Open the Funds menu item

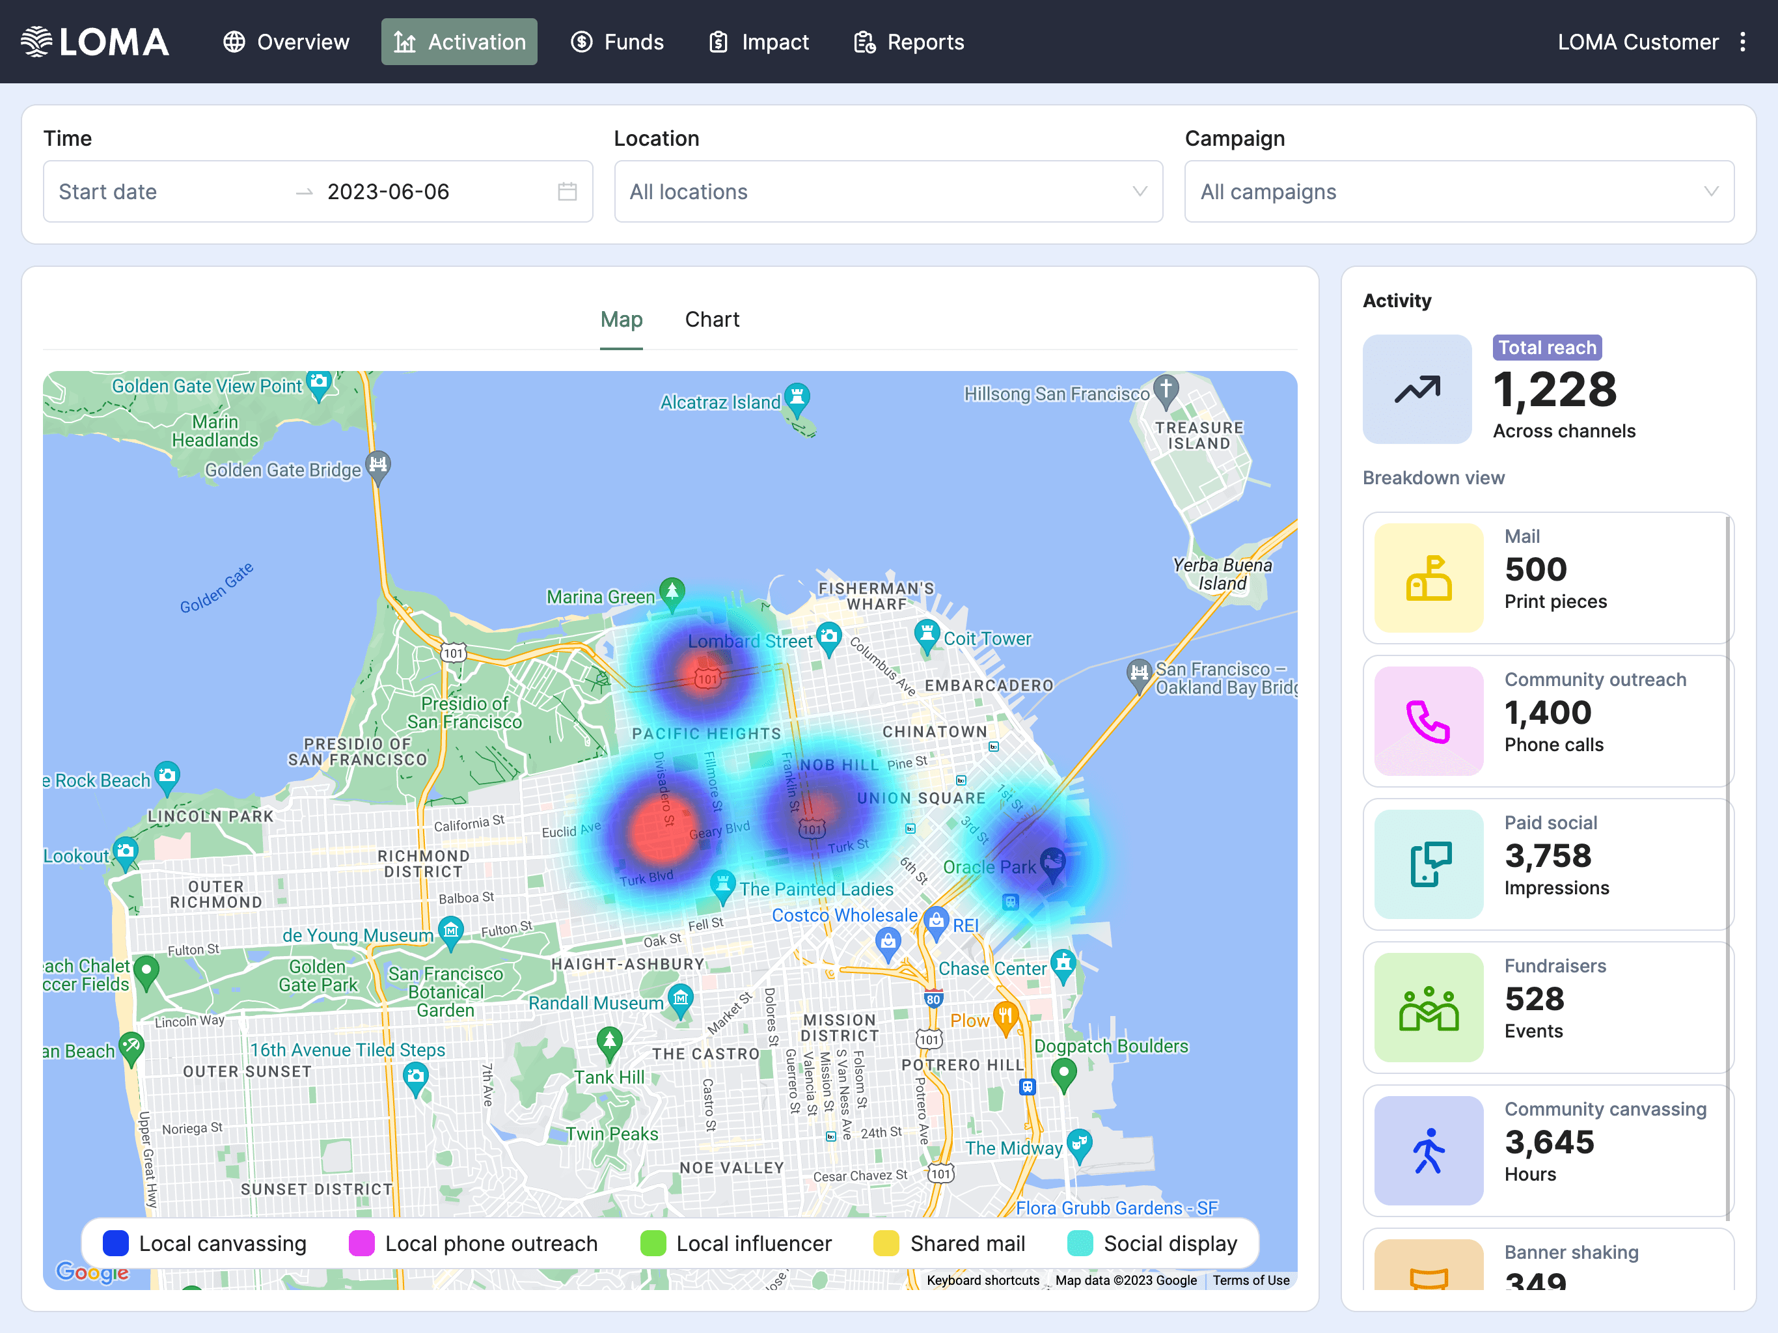coord(618,42)
